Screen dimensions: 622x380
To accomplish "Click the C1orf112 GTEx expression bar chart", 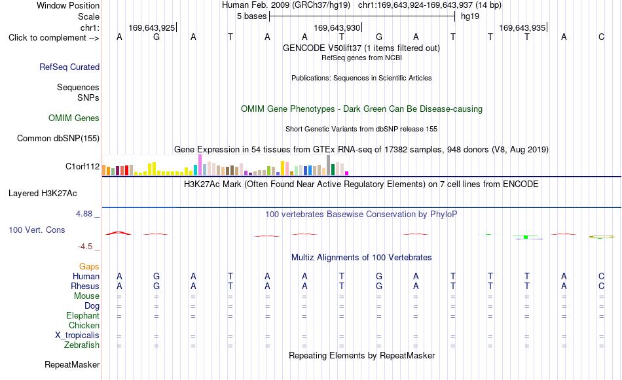I will [x=225, y=165].
